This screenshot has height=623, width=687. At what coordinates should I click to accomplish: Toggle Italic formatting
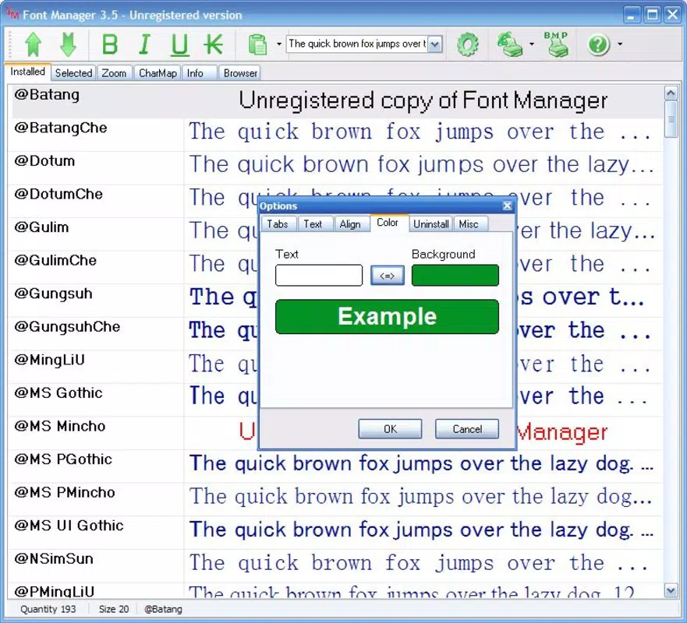point(144,44)
